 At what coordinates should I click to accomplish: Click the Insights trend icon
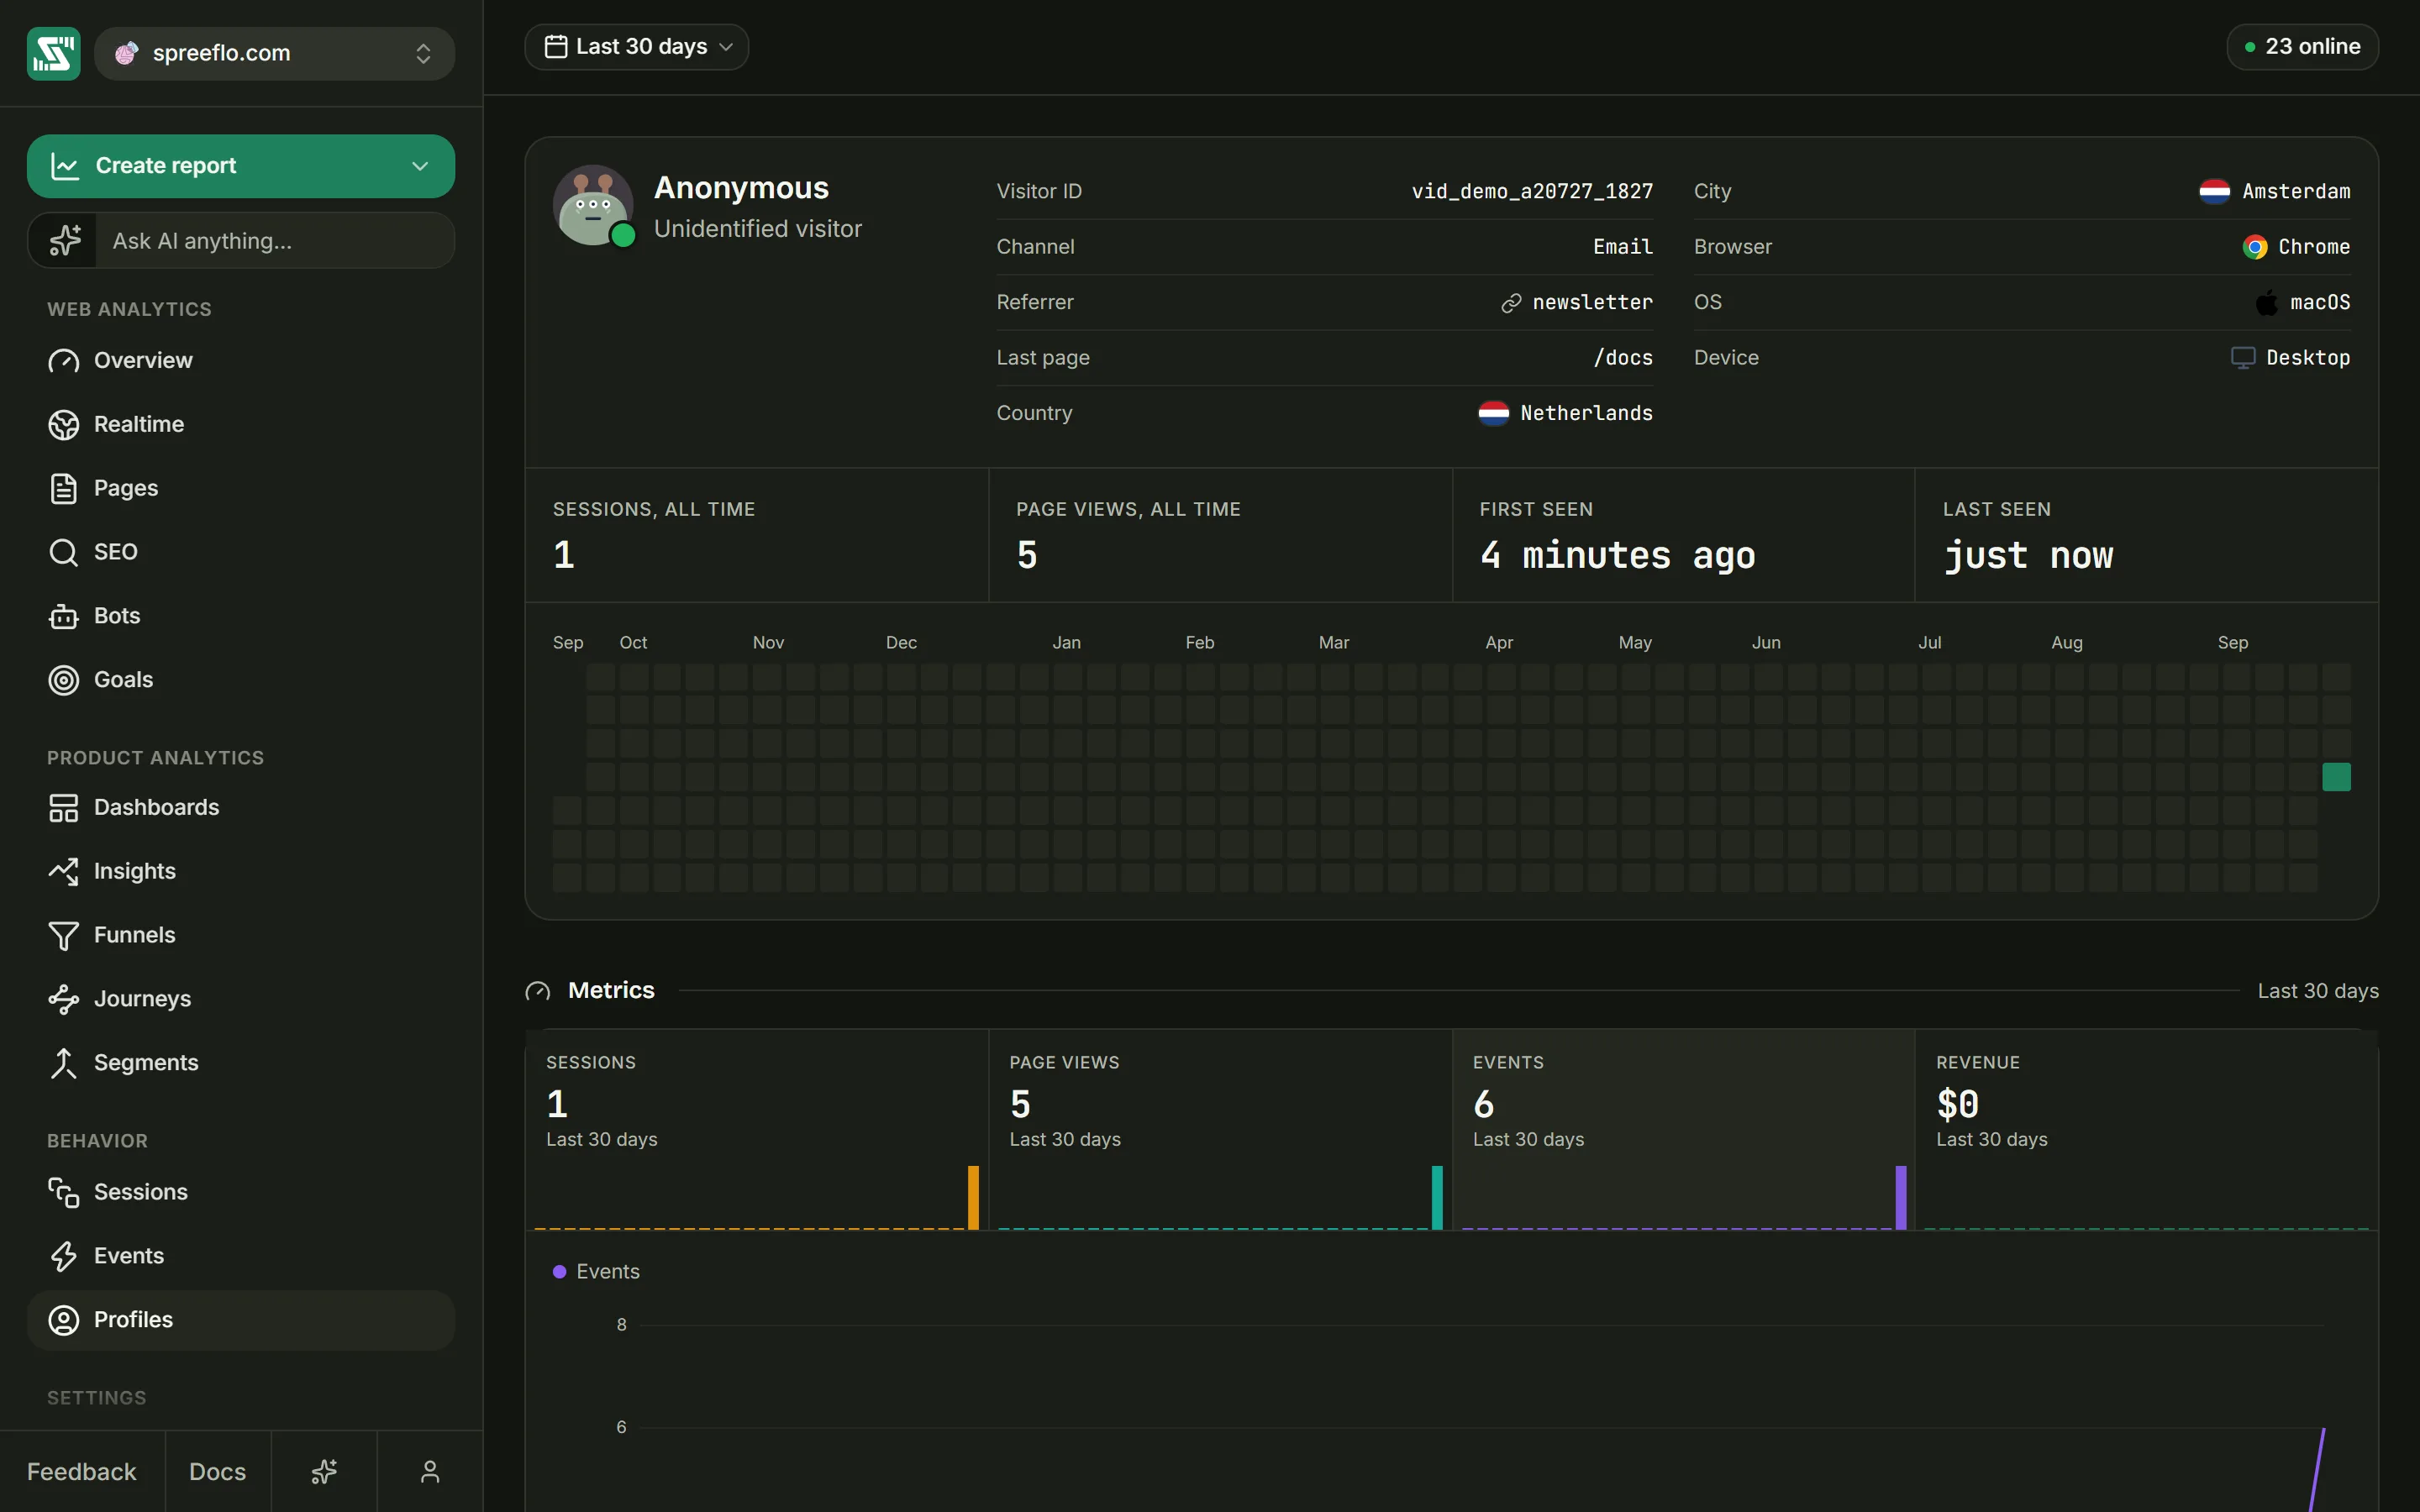tap(63, 871)
